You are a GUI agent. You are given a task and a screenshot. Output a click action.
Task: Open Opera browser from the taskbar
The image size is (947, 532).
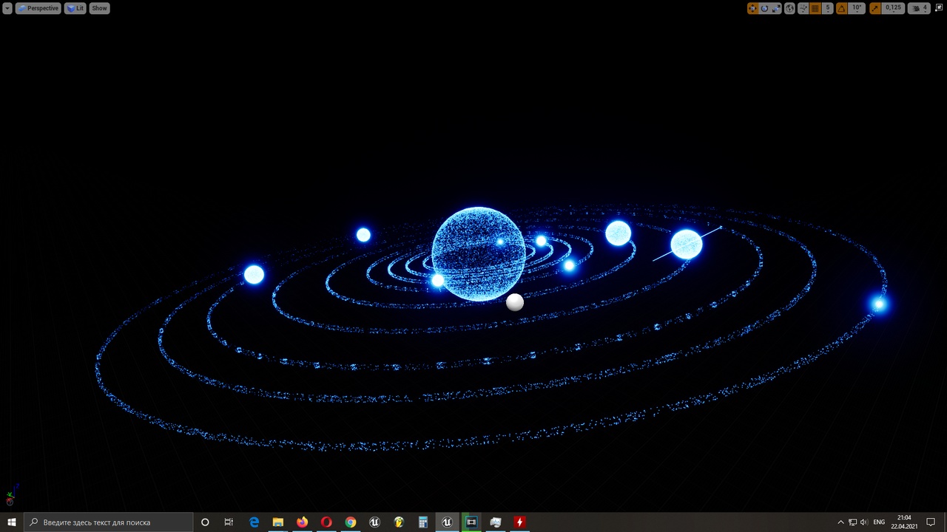[326, 522]
